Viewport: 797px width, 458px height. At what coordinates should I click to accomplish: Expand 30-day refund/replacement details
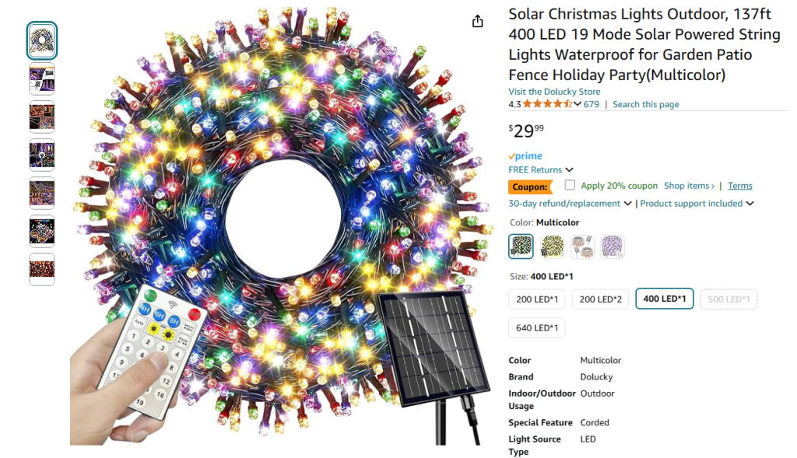click(x=570, y=204)
